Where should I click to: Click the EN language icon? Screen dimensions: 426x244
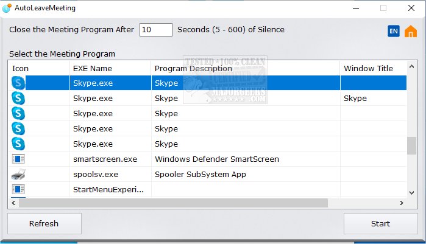tap(393, 31)
